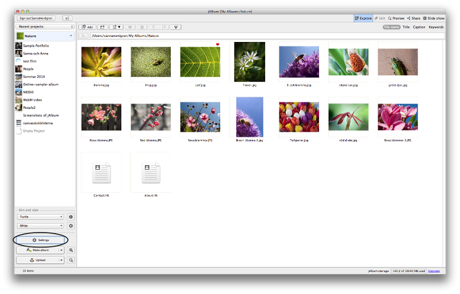Click the red heart on Leaf.jpg
Viewport: 460px width, 294px height.
[x=217, y=45]
